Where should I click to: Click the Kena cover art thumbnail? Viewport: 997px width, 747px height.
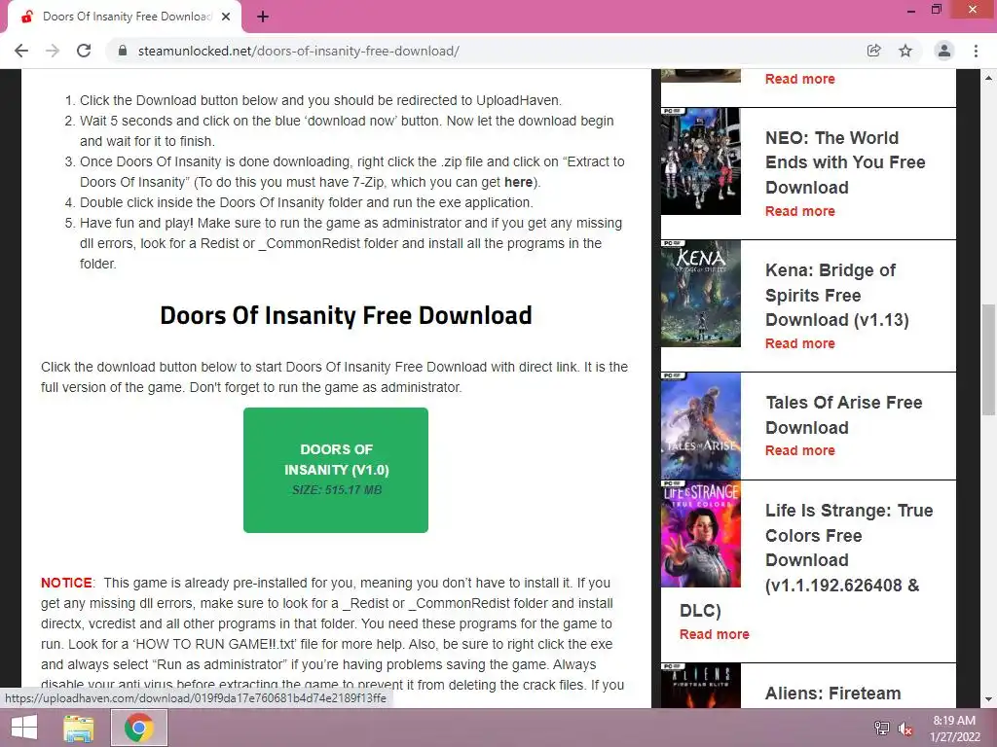pos(701,294)
